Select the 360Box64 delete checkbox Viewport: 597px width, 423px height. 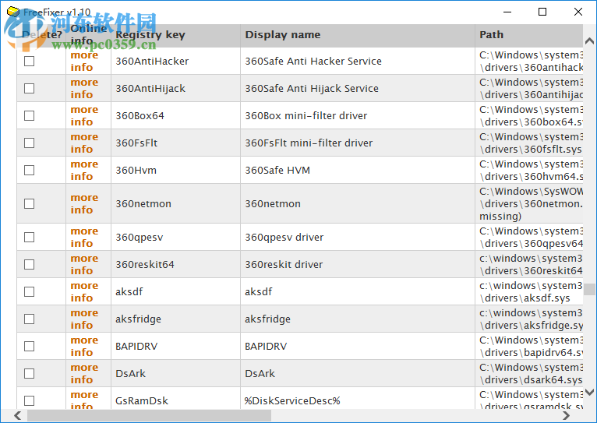click(30, 115)
